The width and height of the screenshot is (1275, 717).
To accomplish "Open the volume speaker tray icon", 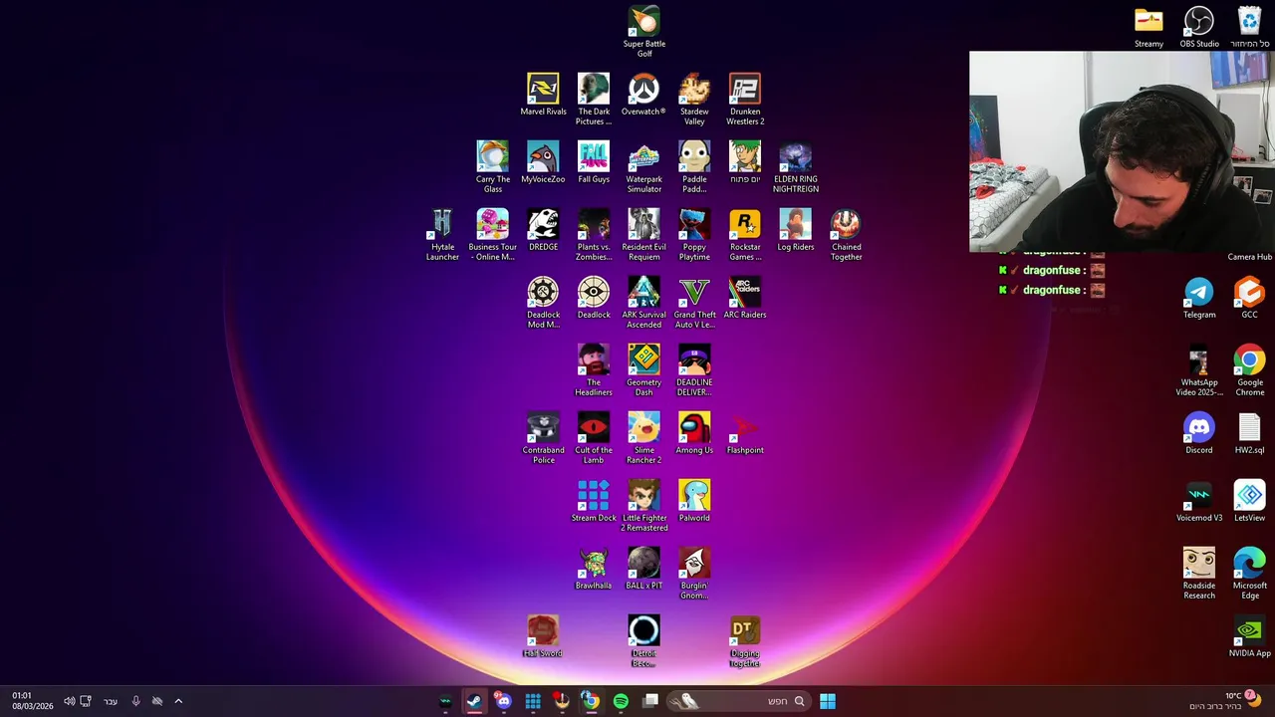I will coord(69,701).
